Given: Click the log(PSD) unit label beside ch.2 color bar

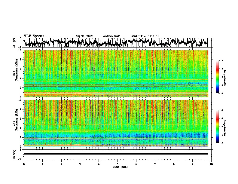Looking at the screenshot, I should [x=225, y=127].
